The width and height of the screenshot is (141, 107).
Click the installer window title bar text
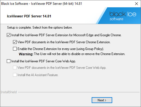41,4
